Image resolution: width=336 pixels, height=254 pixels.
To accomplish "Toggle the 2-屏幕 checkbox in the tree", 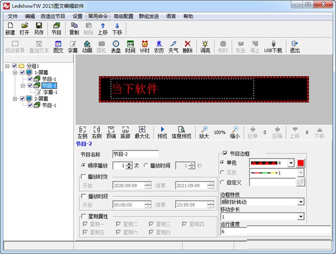I will coord(22,98).
